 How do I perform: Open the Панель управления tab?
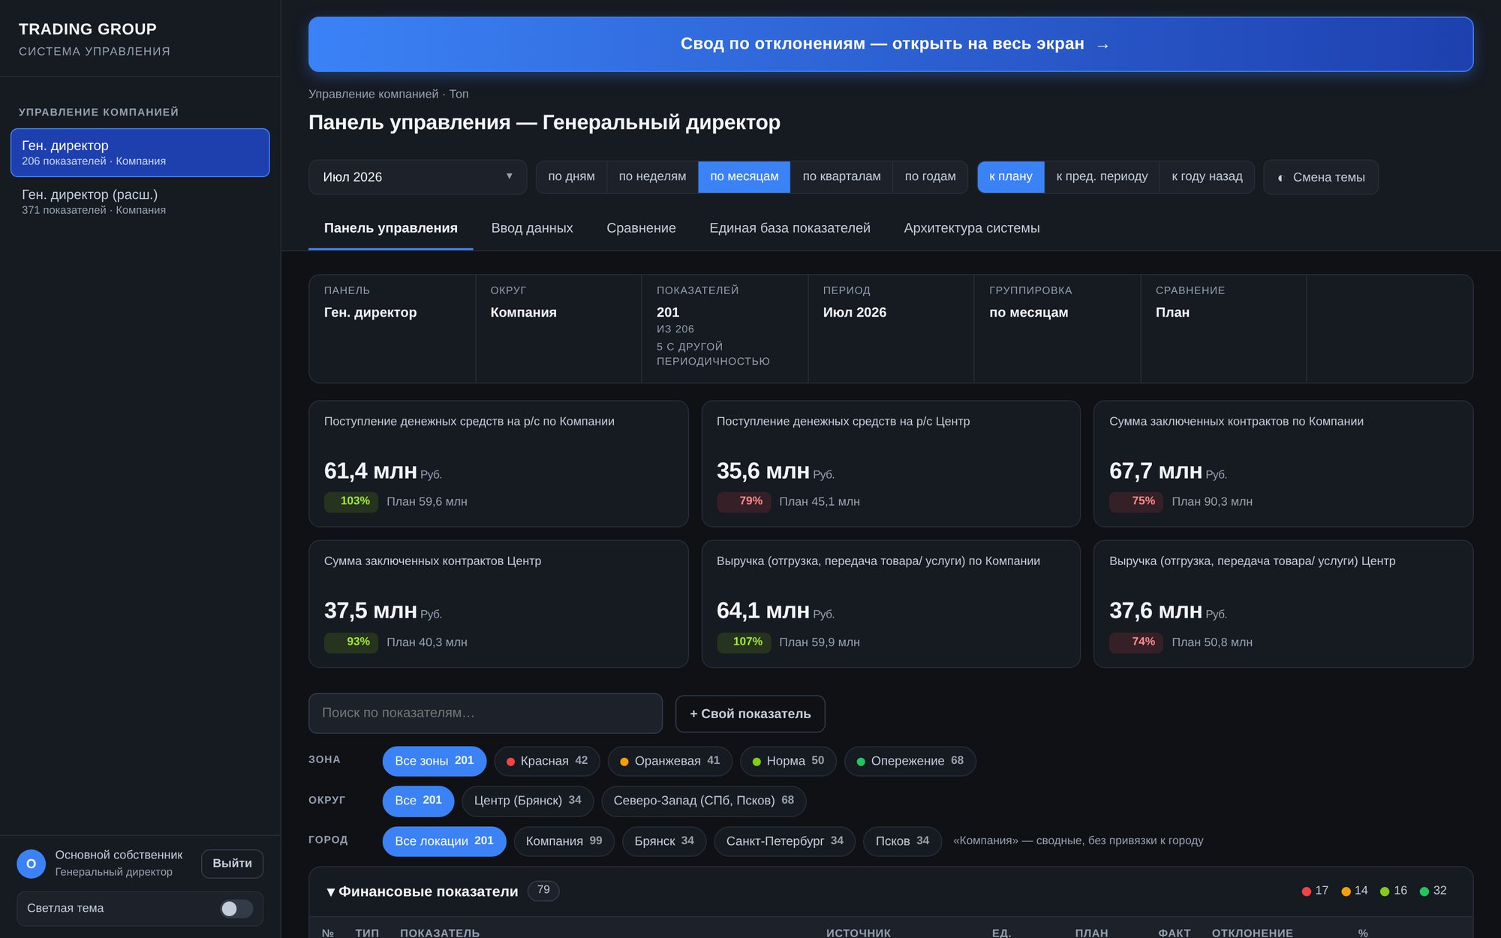tap(390, 228)
